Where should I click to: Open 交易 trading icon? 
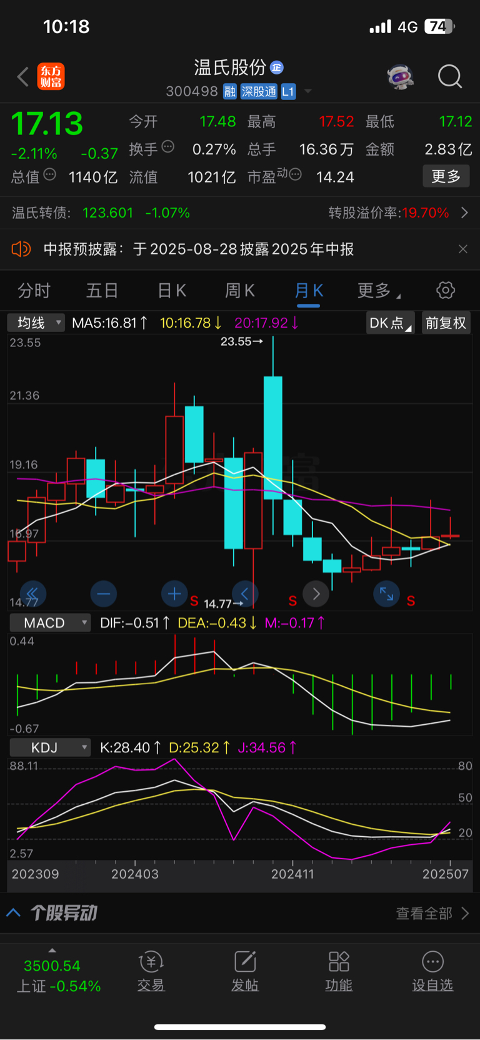151,971
